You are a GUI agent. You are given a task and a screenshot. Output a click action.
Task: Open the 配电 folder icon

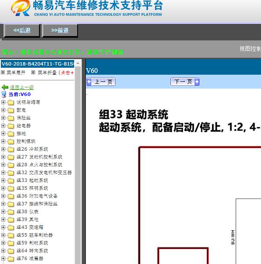tap(11, 110)
